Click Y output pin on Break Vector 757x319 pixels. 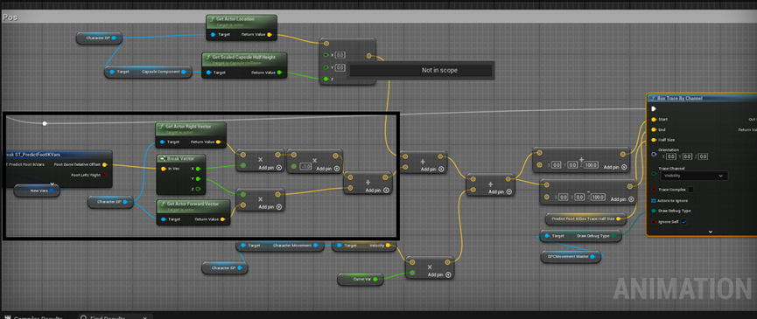pyautogui.click(x=198, y=179)
